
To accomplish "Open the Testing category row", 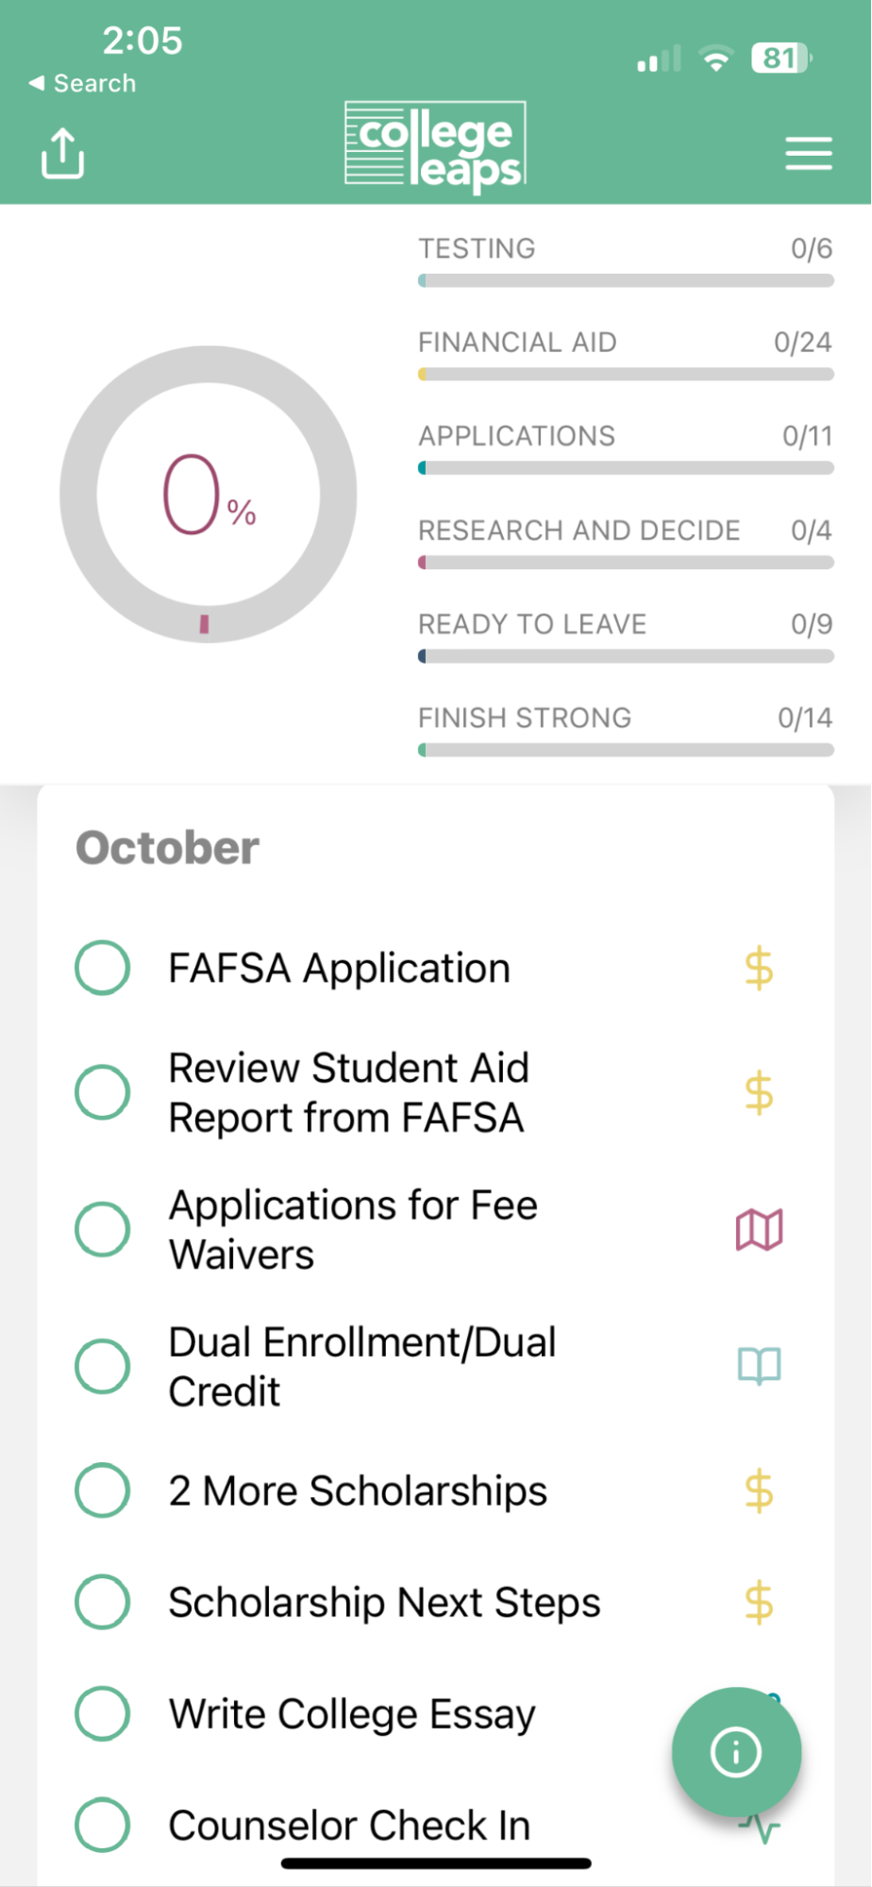I will click(626, 261).
